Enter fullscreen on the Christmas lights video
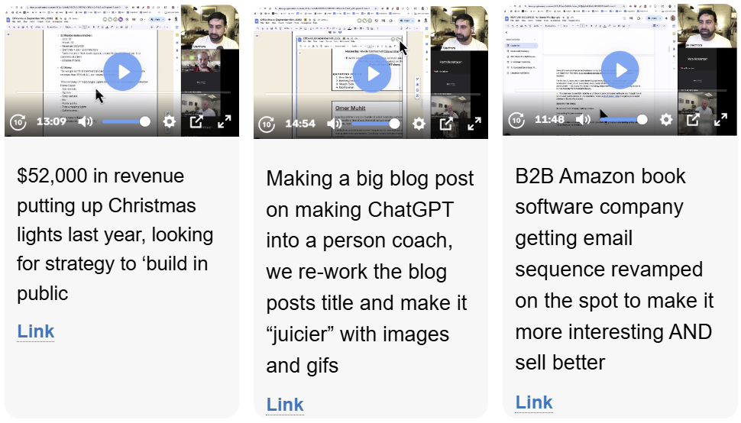 tap(225, 121)
